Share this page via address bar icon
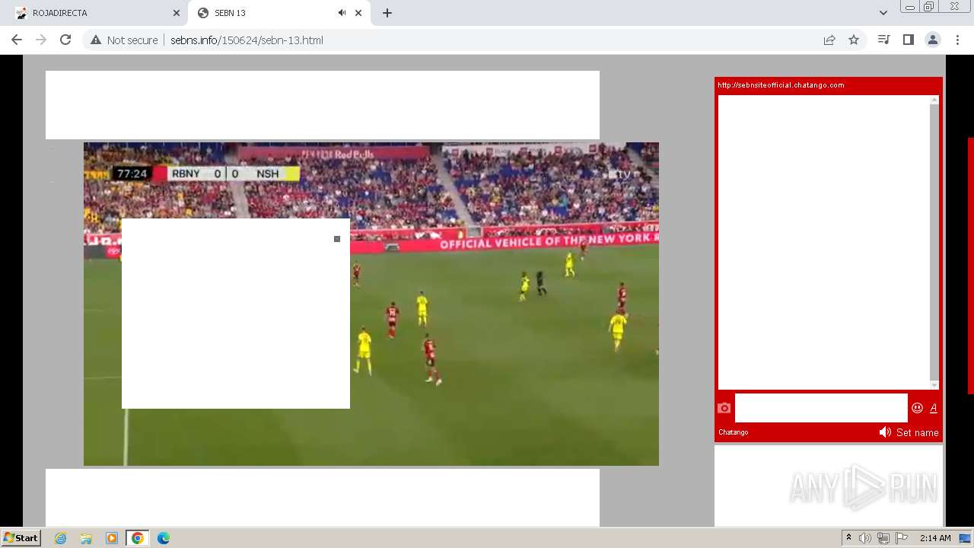974x548 pixels. pos(829,40)
